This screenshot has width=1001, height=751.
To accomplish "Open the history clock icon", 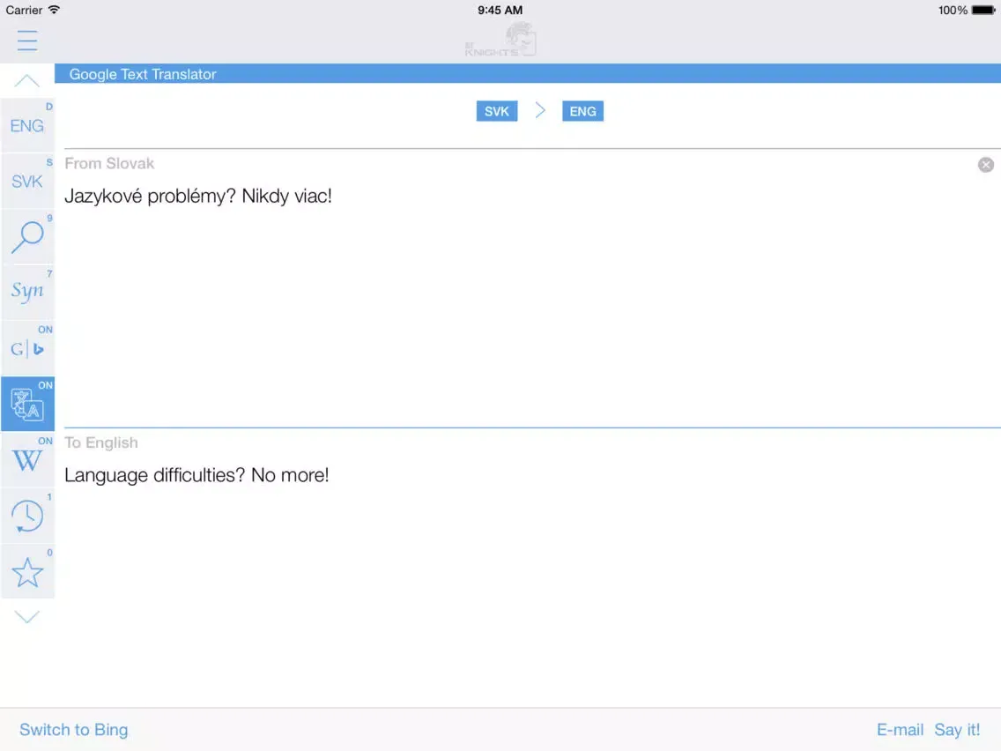I will pos(27,516).
